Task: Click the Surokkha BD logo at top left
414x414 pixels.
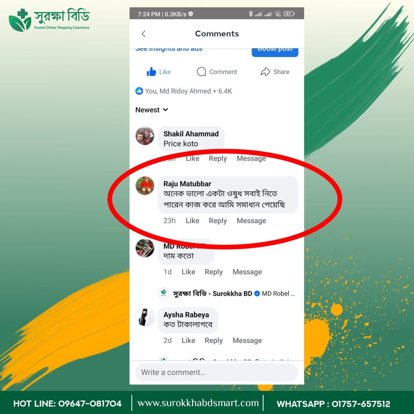Action: [49, 20]
